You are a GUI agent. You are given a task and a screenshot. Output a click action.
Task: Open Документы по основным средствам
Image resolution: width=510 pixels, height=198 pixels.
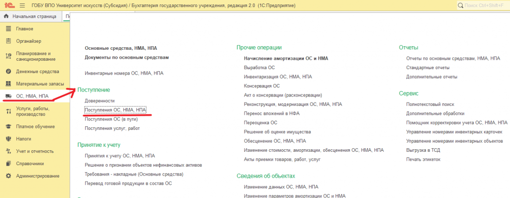pyautogui.click(x=127, y=57)
